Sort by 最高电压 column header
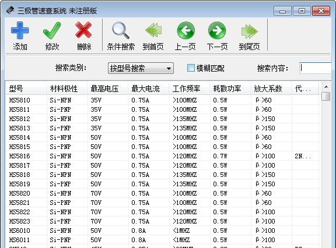Image resolution: width=336 pixels, height=248 pixels. tap(107, 88)
